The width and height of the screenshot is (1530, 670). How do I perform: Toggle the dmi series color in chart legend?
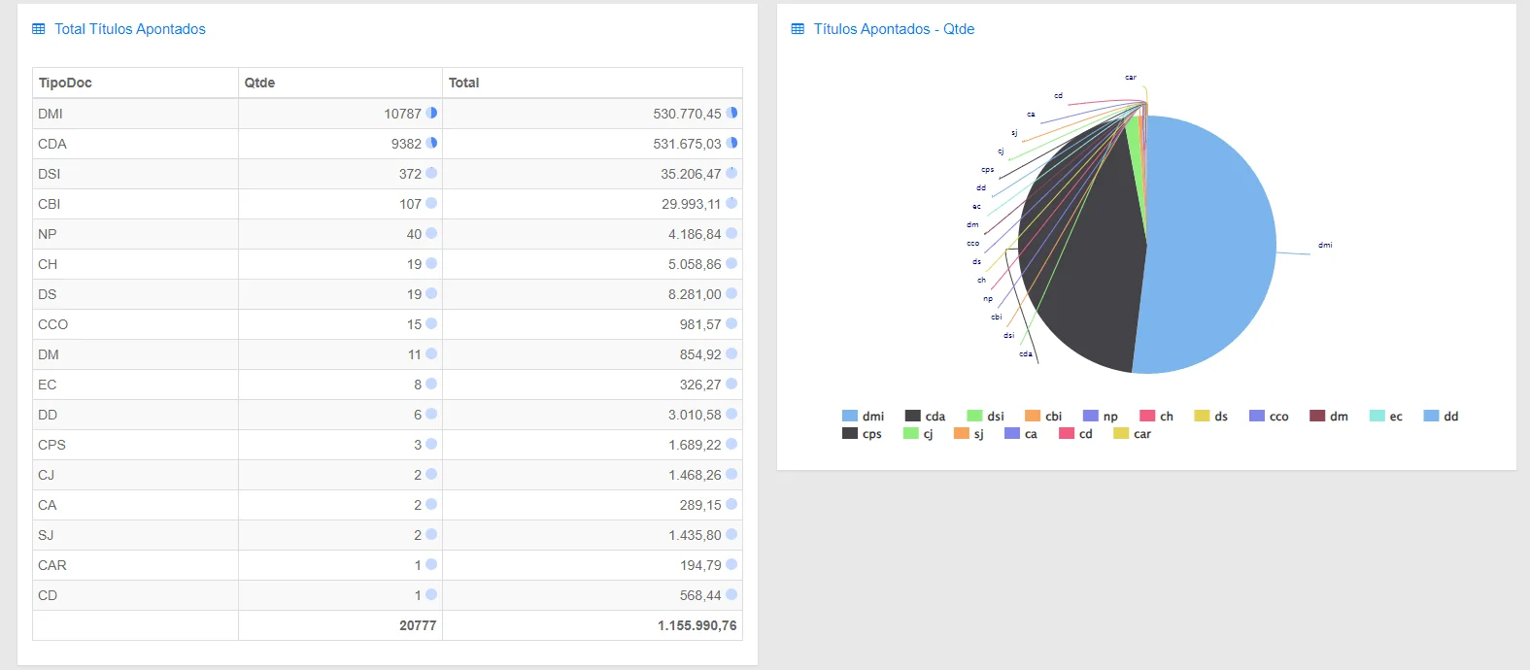point(850,416)
